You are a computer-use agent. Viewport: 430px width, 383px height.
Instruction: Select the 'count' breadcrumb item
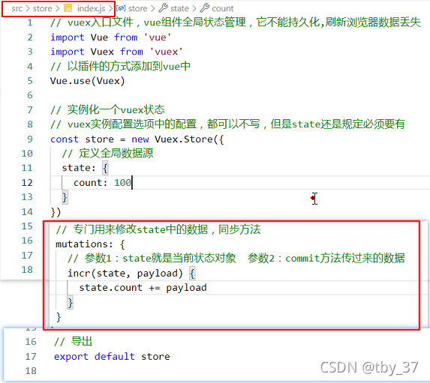tap(222, 9)
